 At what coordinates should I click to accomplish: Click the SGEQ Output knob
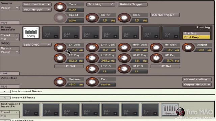(188, 47)
